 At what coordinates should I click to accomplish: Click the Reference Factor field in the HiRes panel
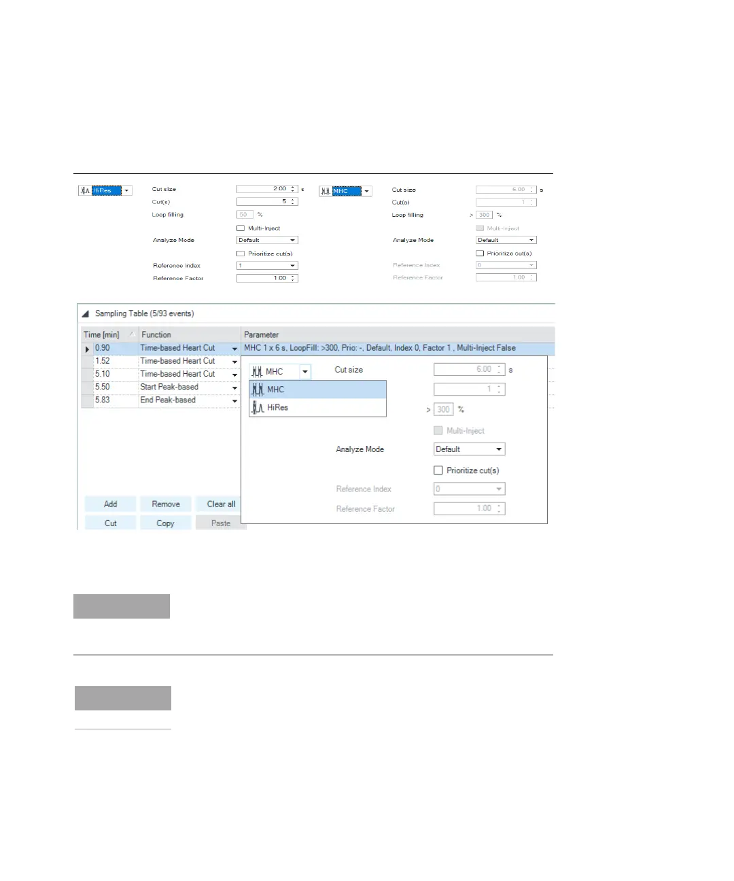tap(267, 278)
